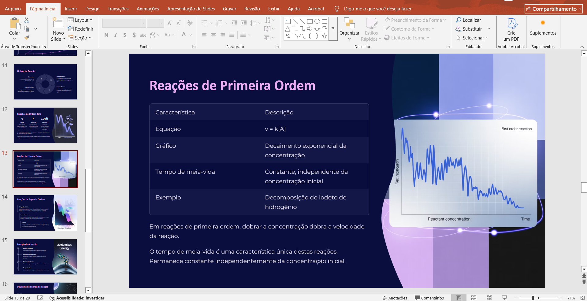This screenshot has height=301, width=587.
Task: Click Acessibilidade: investigar in status bar
Action: point(77,298)
